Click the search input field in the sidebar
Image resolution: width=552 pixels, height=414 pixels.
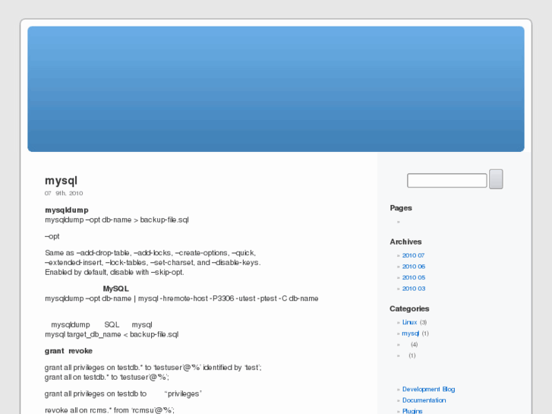(447, 180)
